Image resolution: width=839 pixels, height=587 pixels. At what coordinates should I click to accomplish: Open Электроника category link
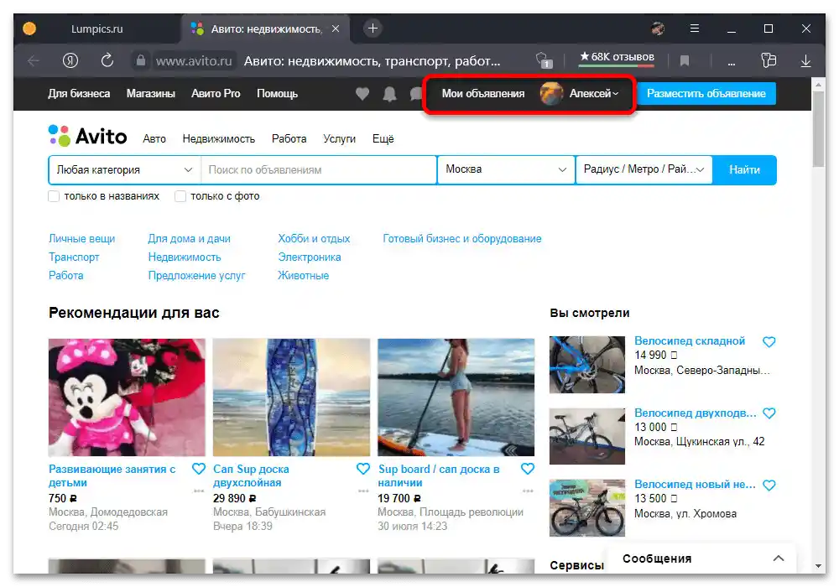pyautogui.click(x=310, y=257)
